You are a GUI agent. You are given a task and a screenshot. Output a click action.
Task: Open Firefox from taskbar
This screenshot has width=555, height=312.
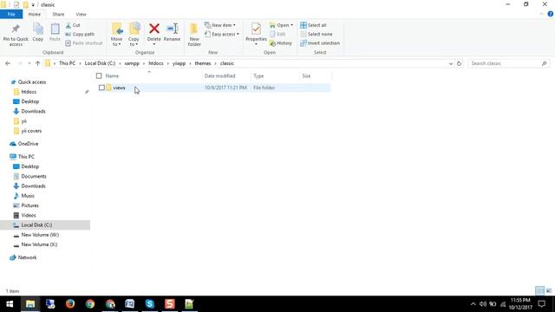coord(70,304)
